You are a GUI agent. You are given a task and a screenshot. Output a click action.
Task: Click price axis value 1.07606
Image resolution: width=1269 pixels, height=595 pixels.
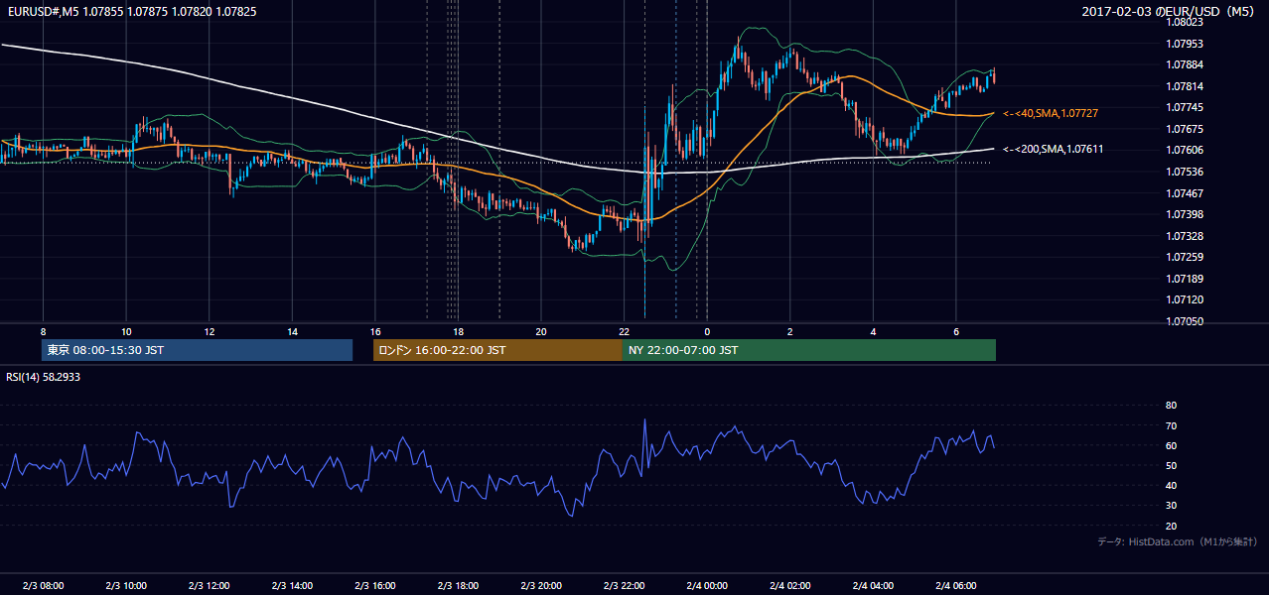point(1186,150)
